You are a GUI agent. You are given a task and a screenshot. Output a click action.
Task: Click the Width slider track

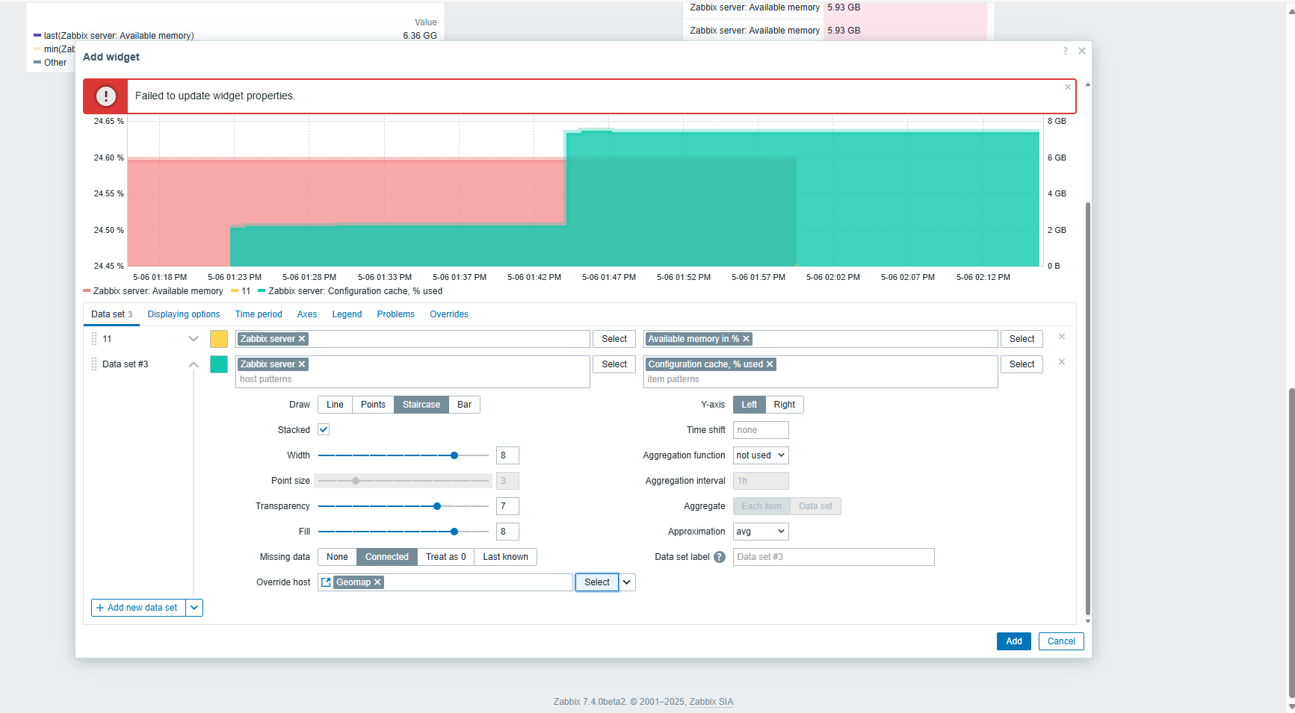404,455
